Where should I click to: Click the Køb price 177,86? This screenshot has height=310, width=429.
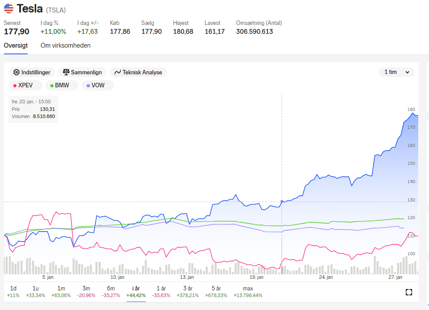click(x=120, y=32)
